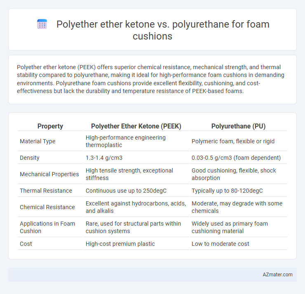The image size is (305, 294).
Task: Select 'Continuous use up to 250degC' cell
Action: coord(126,191)
